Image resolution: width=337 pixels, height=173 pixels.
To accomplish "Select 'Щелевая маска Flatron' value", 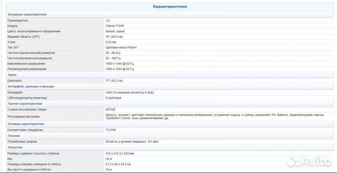I will tap(121, 47).
